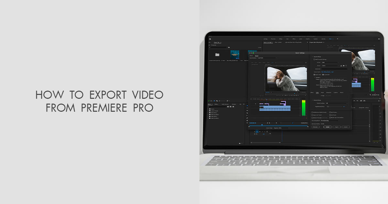This screenshot has height=204, width=388.
Task: Open the Editing workspace tab
Action: (x=281, y=39)
